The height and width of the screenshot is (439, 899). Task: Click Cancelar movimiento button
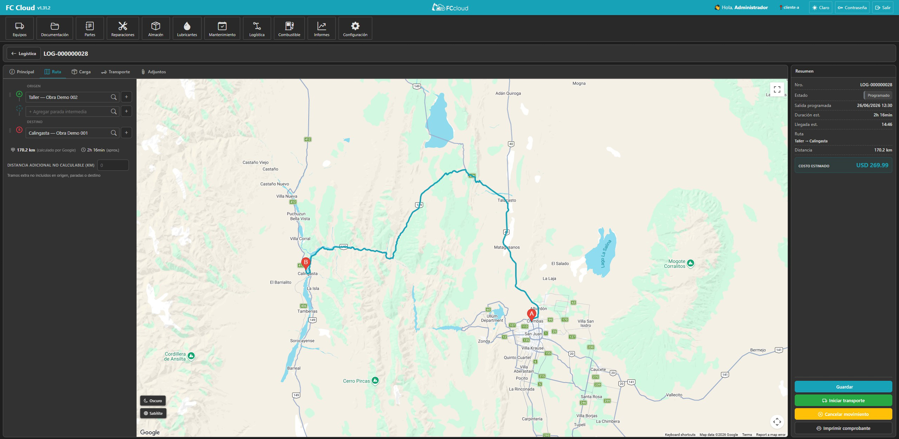(844, 414)
